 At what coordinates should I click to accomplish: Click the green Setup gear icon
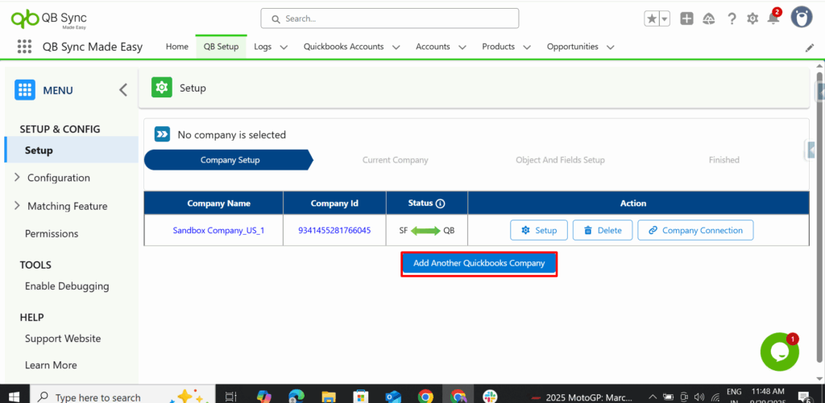(161, 88)
